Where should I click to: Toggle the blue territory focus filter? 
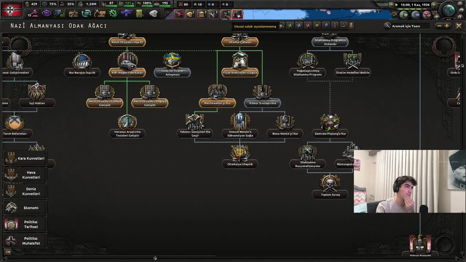(326, 25)
